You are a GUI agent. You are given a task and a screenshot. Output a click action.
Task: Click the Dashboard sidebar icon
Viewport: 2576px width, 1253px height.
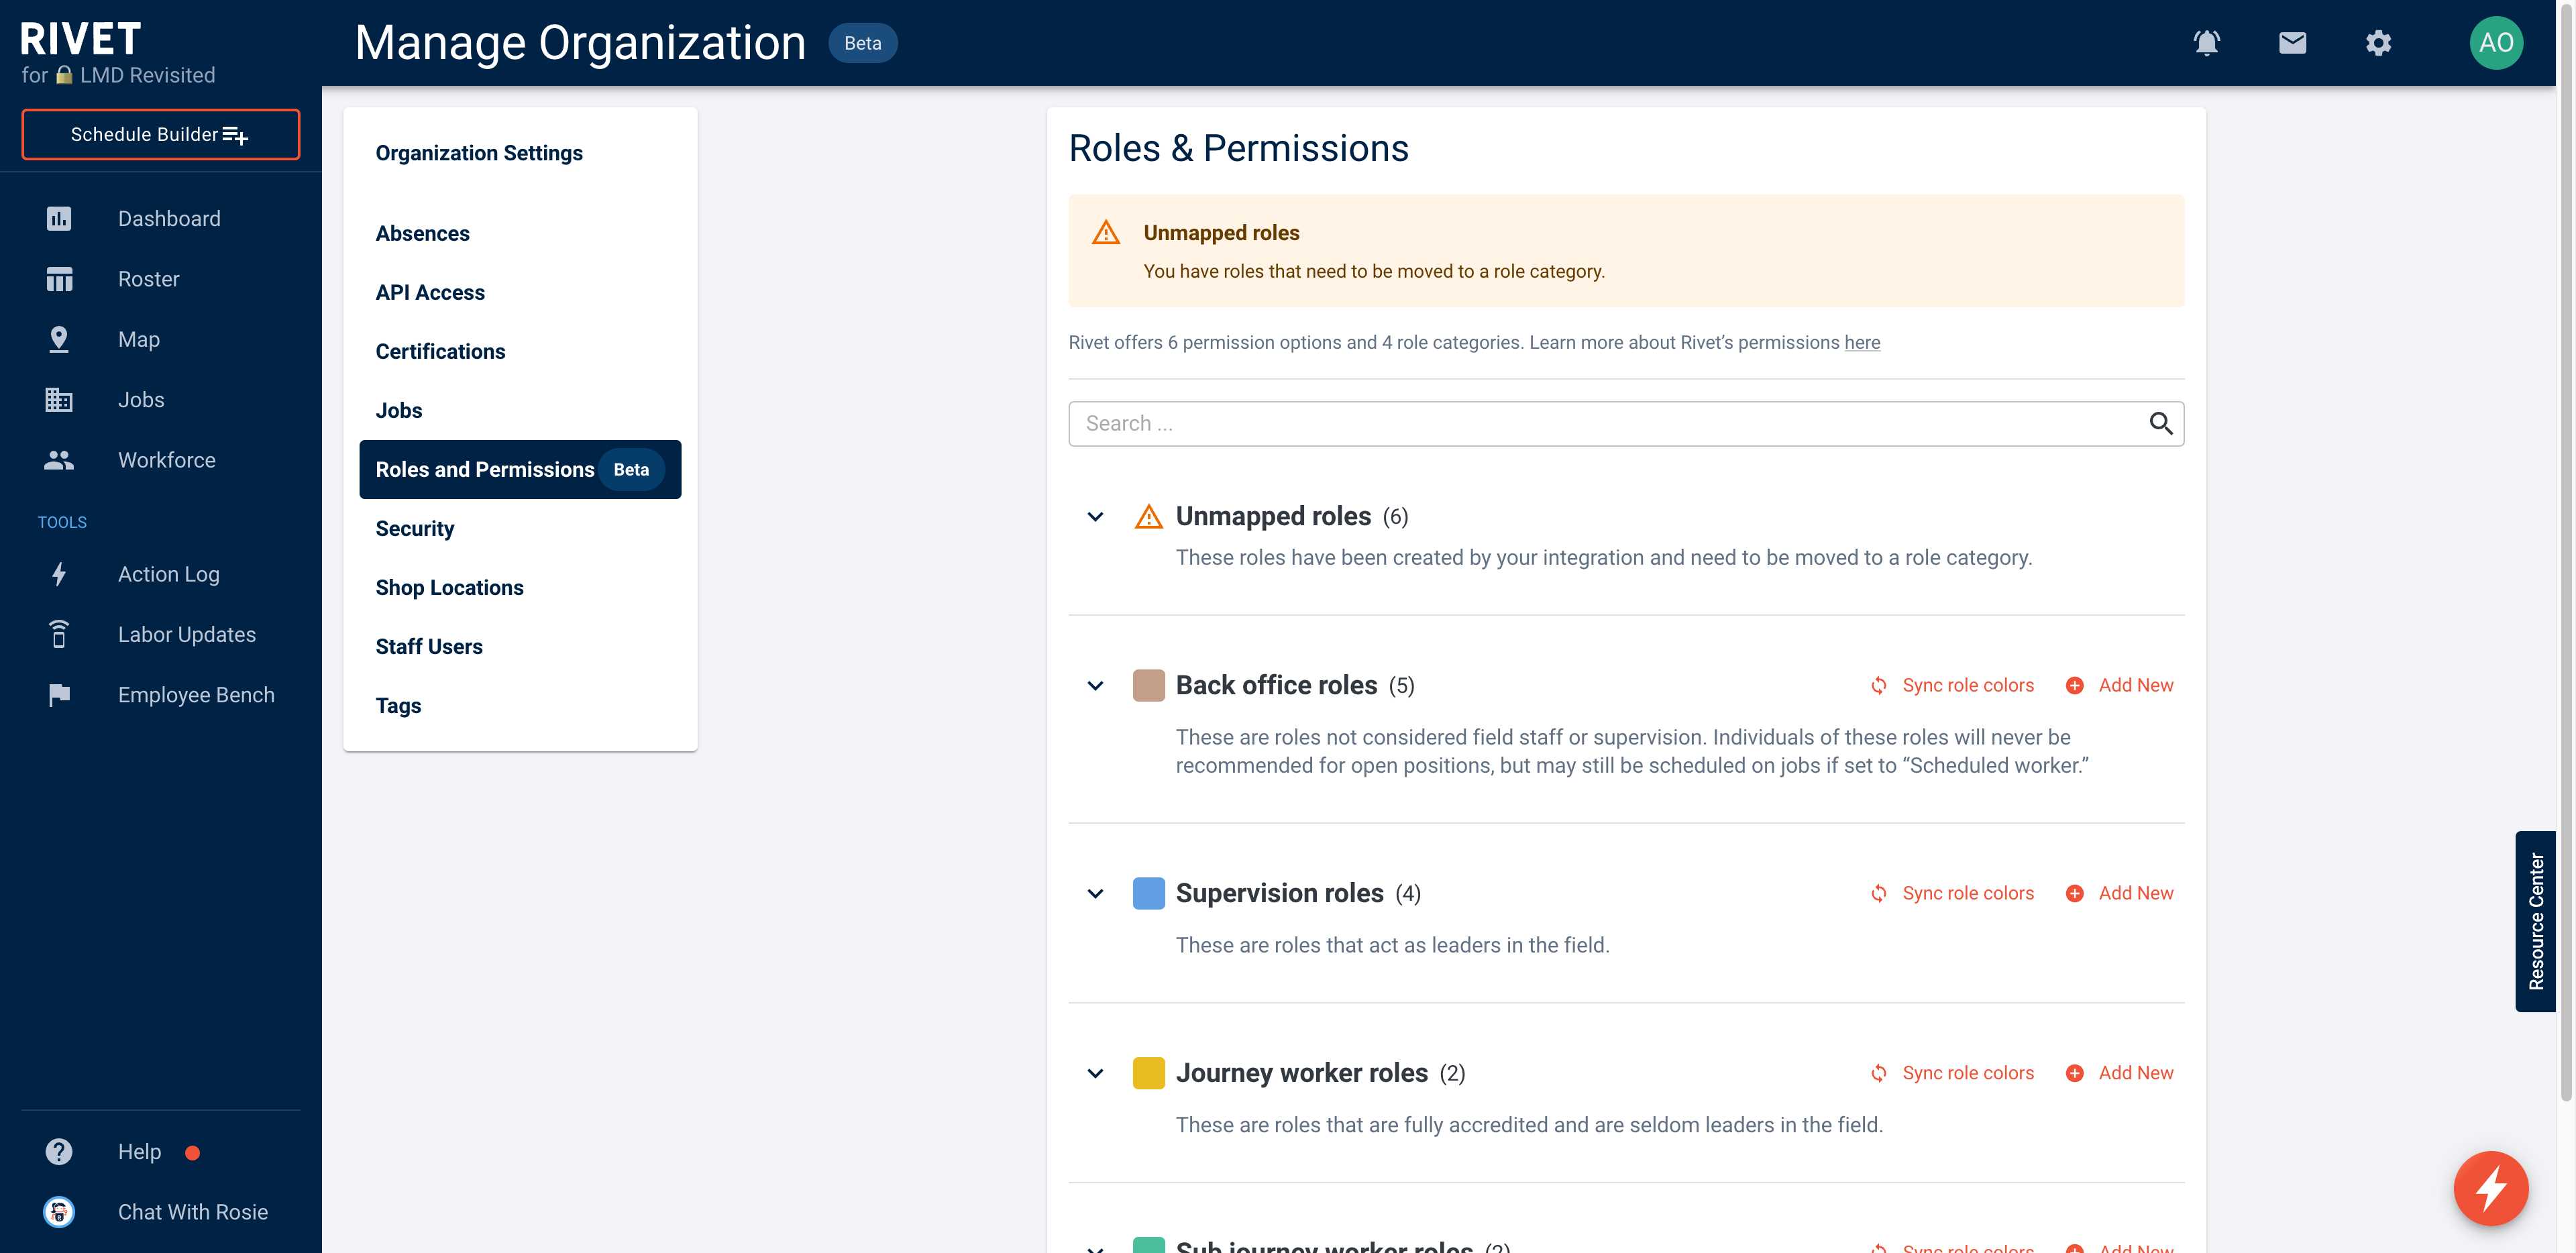coord(58,215)
